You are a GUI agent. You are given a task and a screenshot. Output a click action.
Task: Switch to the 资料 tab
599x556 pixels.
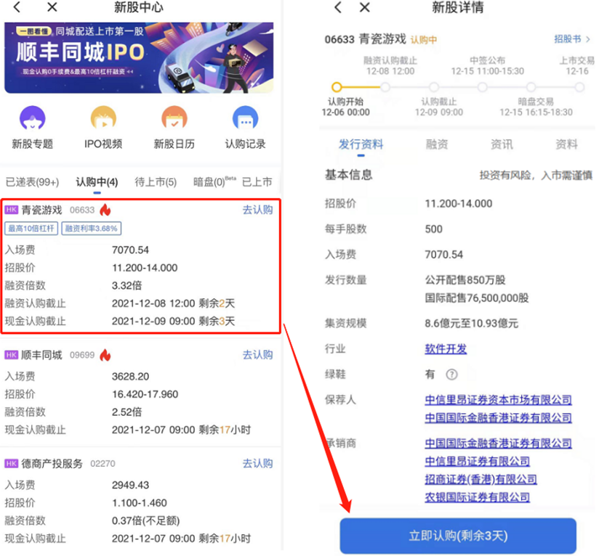click(x=566, y=144)
